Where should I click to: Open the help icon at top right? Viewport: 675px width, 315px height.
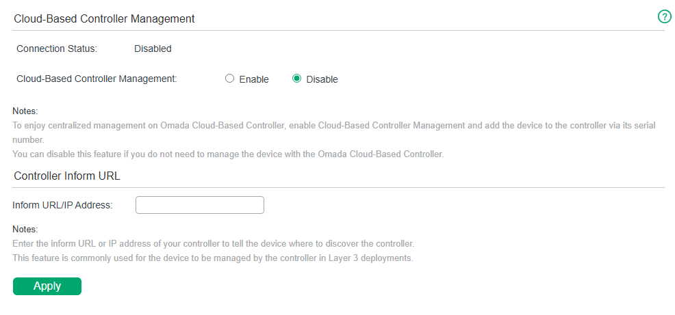(664, 17)
